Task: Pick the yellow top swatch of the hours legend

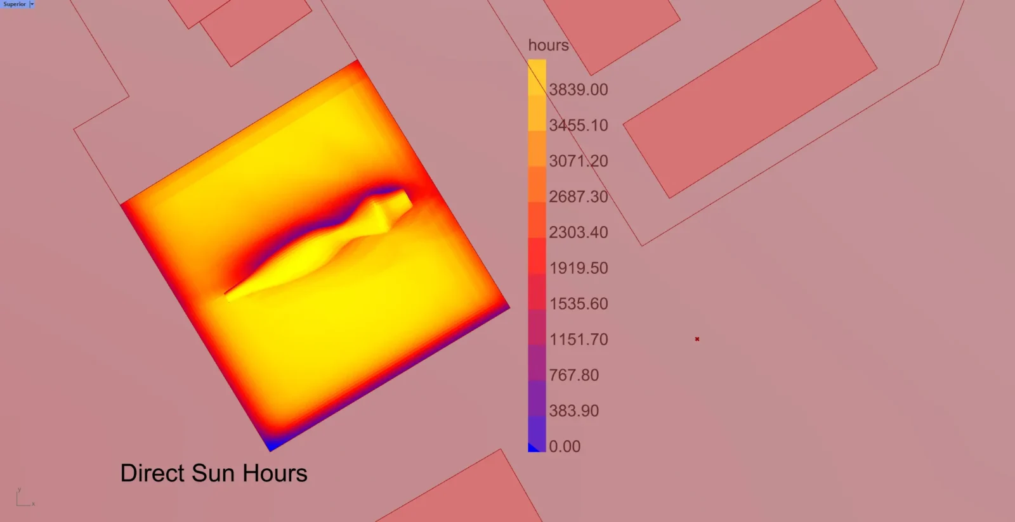Action: [537, 77]
